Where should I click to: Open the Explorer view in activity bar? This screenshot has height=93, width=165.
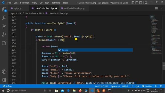4,10
